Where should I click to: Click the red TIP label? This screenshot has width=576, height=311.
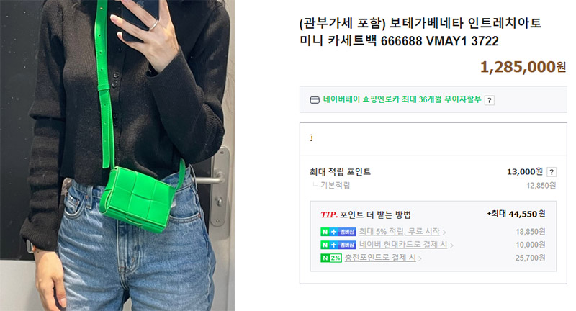click(329, 215)
